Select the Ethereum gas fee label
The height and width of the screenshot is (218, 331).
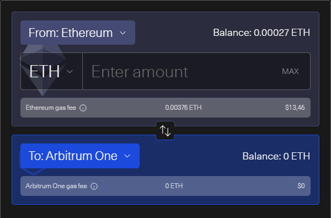click(x=51, y=108)
